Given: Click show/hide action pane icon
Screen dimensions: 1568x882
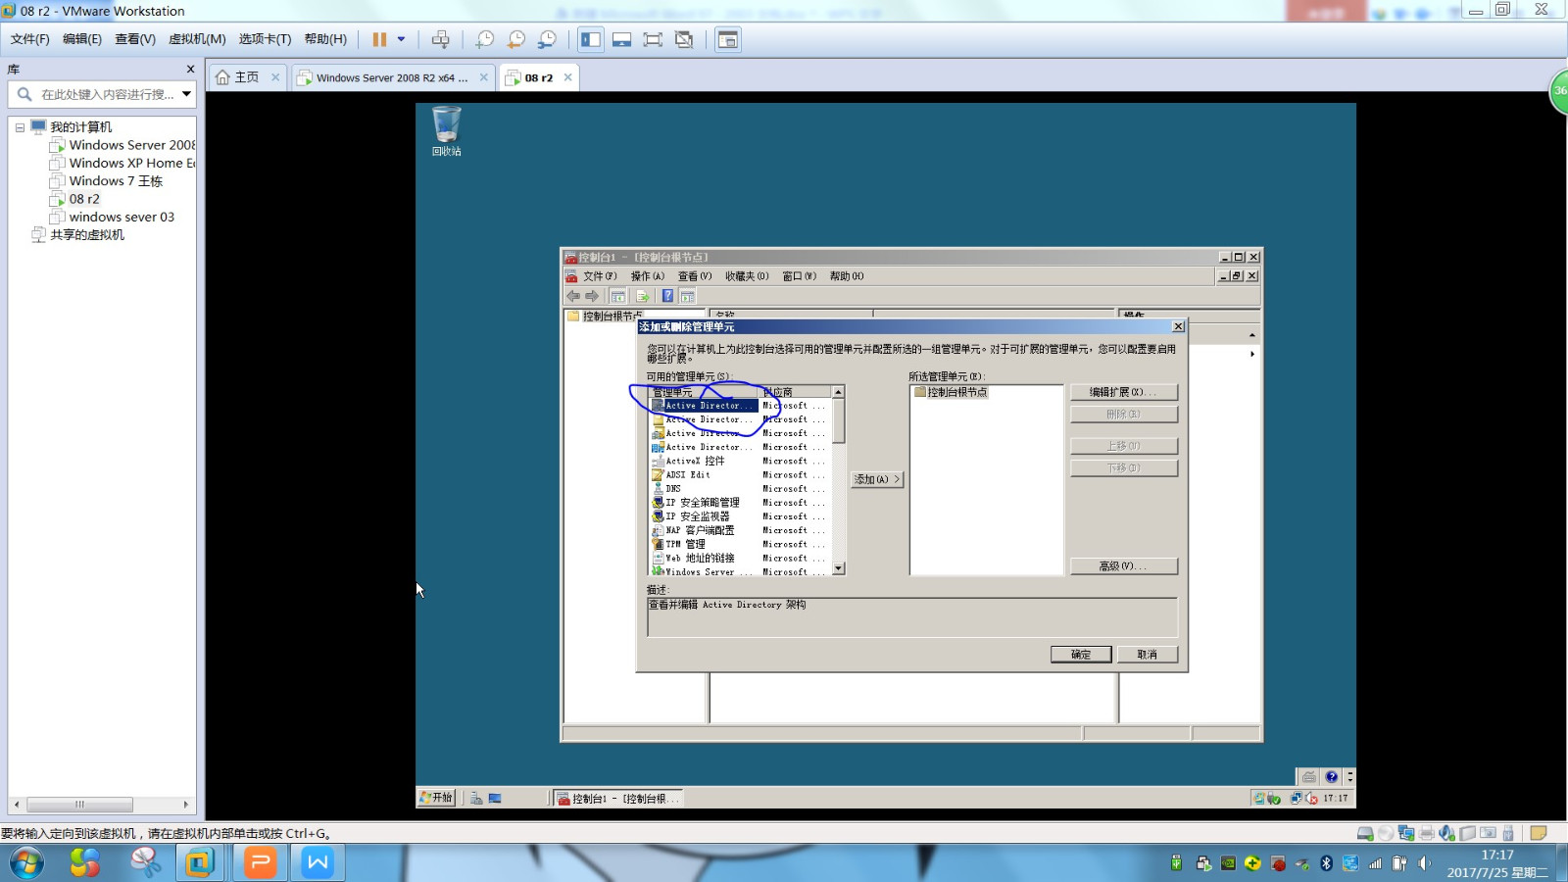Looking at the screenshot, I should tap(688, 296).
